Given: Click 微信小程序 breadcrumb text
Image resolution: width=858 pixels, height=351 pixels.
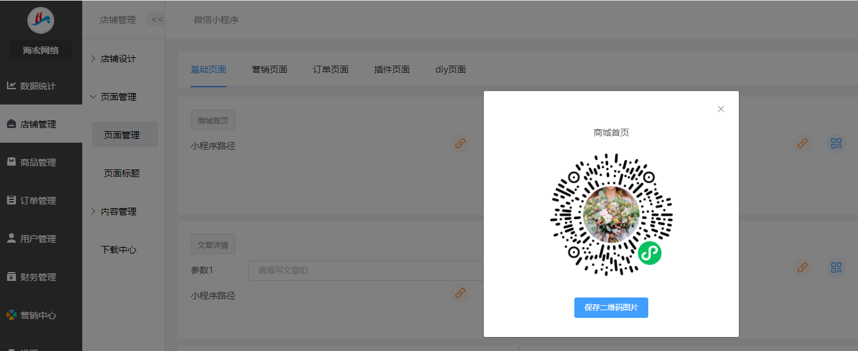Looking at the screenshot, I should pyautogui.click(x=216, y=20).
